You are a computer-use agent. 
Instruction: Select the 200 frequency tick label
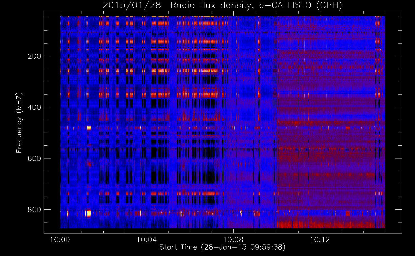[34, 56]
